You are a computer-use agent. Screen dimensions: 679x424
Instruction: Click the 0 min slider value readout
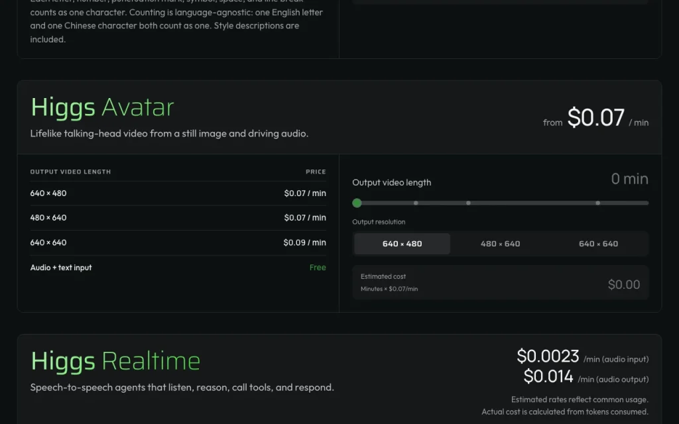click(x=630, y=179)
